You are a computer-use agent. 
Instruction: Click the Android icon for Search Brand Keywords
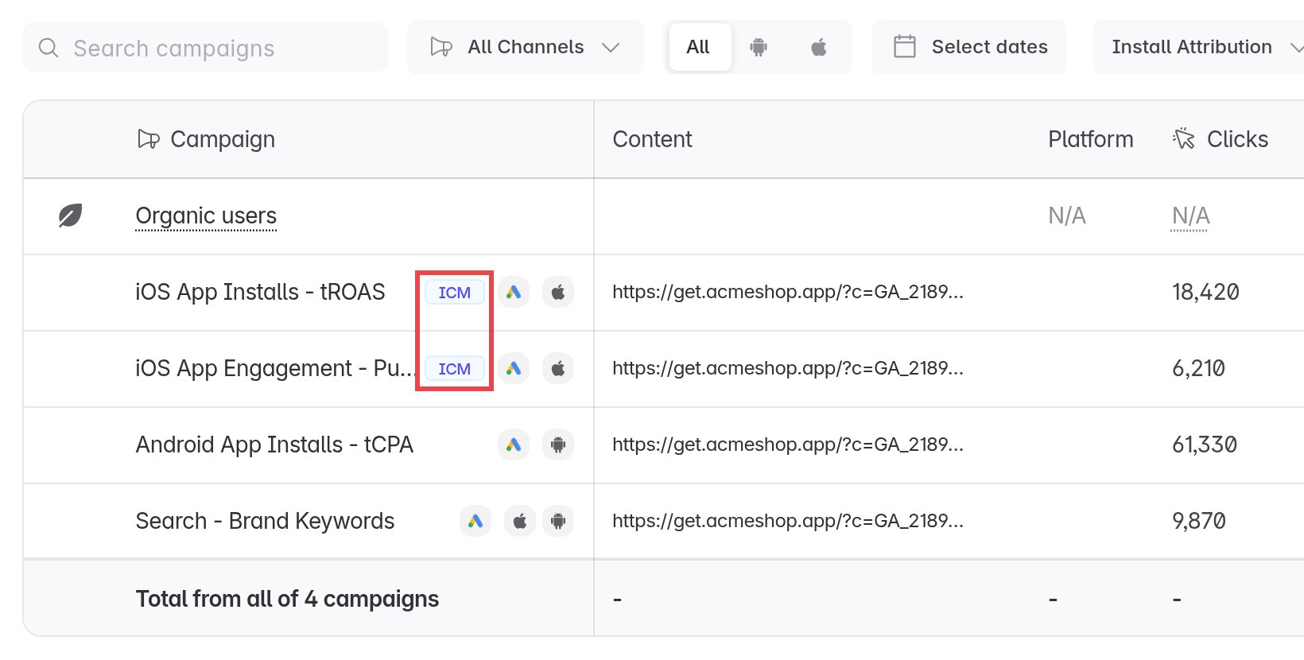pyautogui.click(x=558, y=522)
